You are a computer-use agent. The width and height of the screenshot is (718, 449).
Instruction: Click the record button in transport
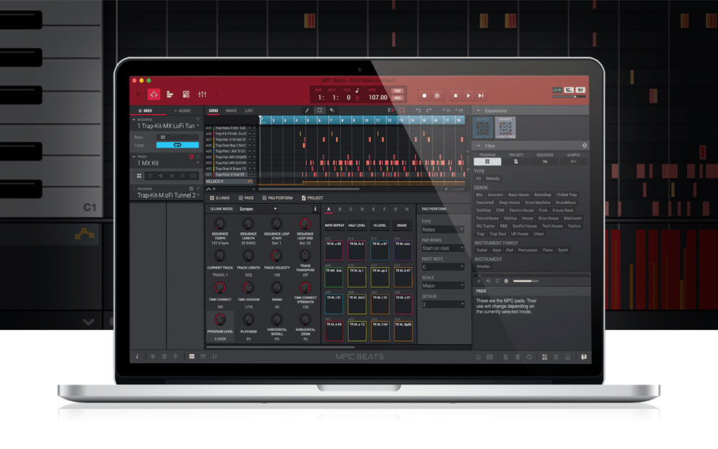424,95
